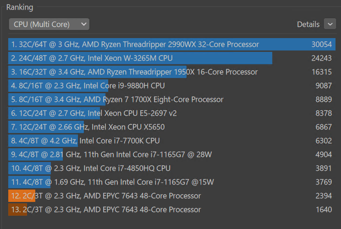Select the Ryzen 7 1700X row
The image size is (341, 229).
[x=172, y=100]
